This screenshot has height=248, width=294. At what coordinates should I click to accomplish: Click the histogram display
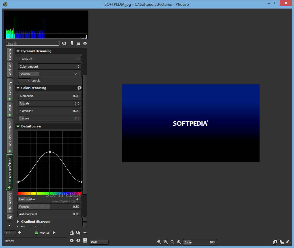click(46, 25)
